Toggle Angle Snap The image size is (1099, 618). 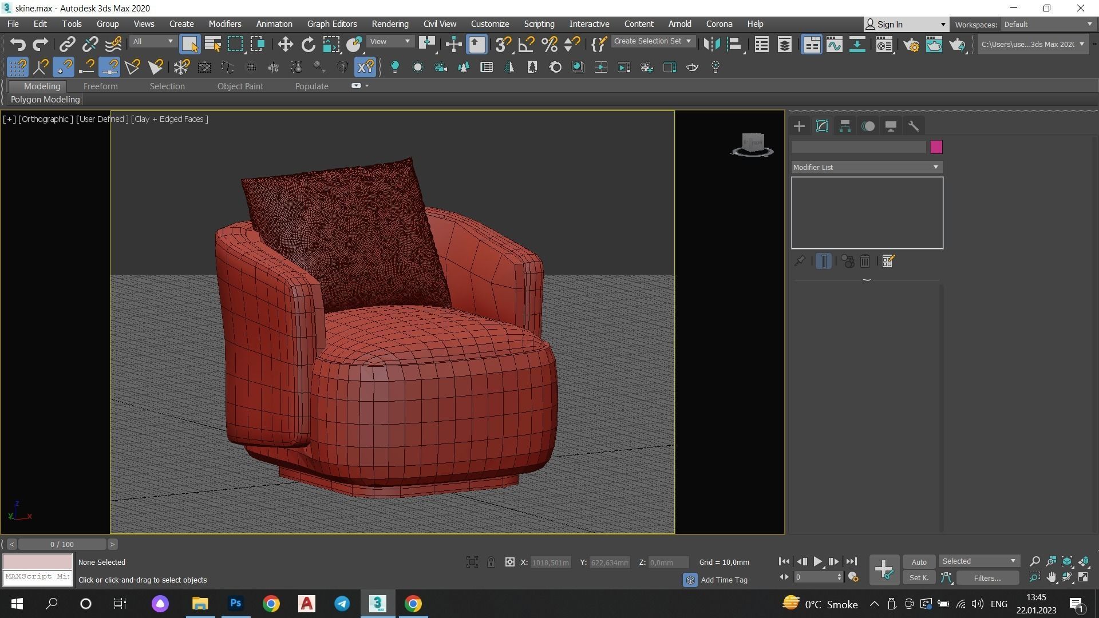tap(526, 44)
